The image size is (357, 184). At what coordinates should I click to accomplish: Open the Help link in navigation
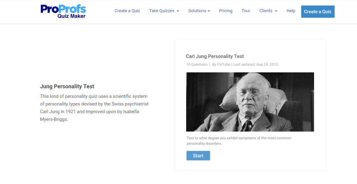[x=291, y=11]
